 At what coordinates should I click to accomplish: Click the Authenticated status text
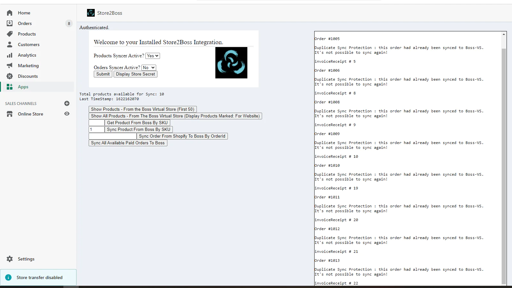point(94,28)
